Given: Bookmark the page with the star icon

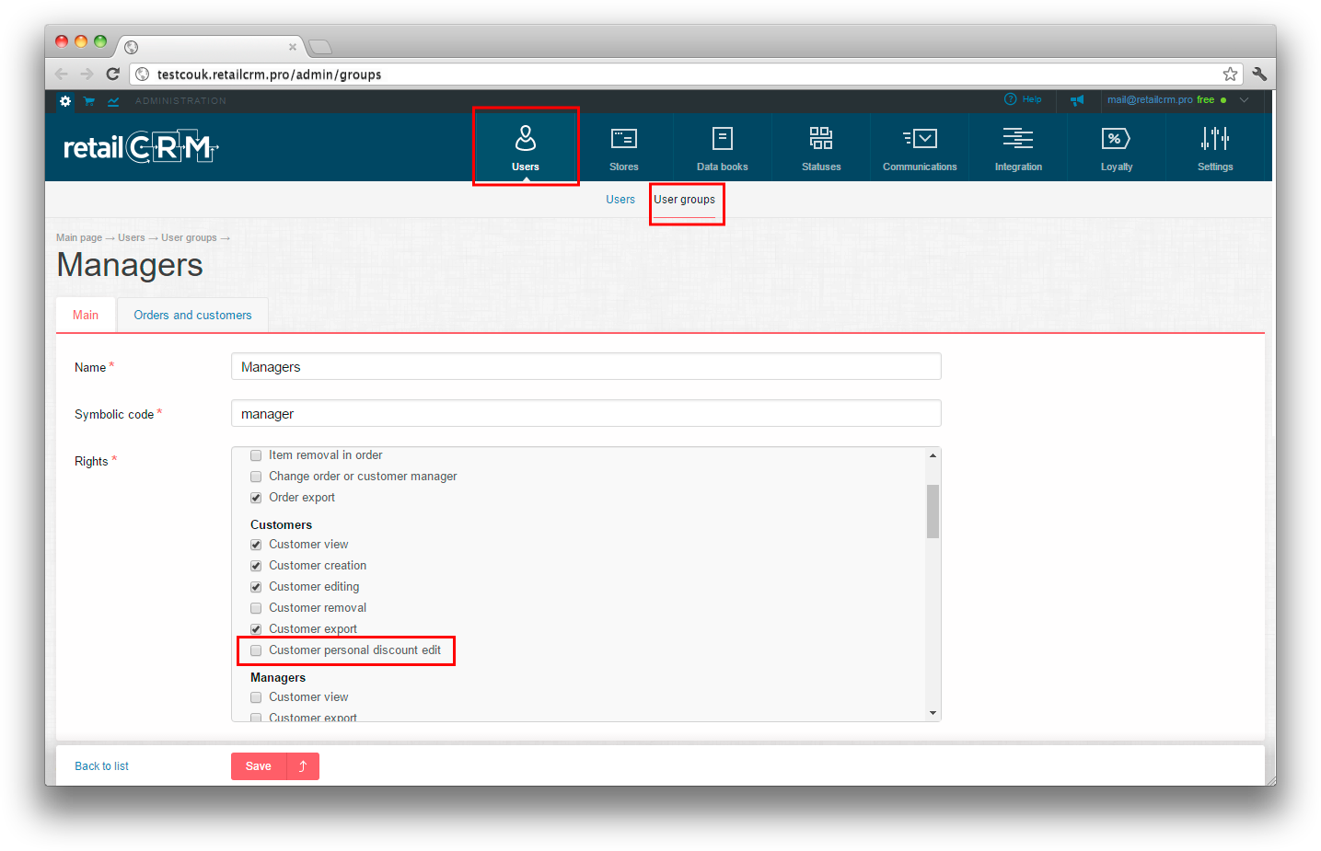Looking at the screenshot, I should pyautogui.click(x=1230, y=74).
